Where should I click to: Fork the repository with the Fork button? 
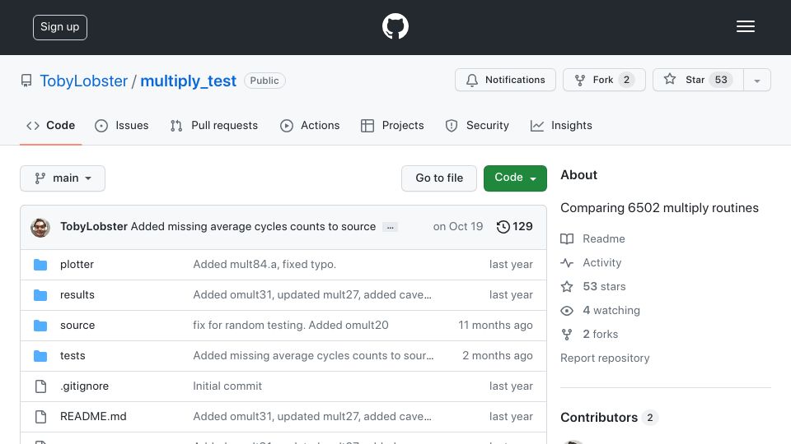click(604, 80)
